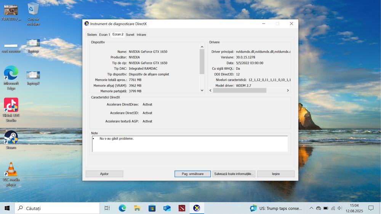Click the Pag. următoare button

coord(193,174)
